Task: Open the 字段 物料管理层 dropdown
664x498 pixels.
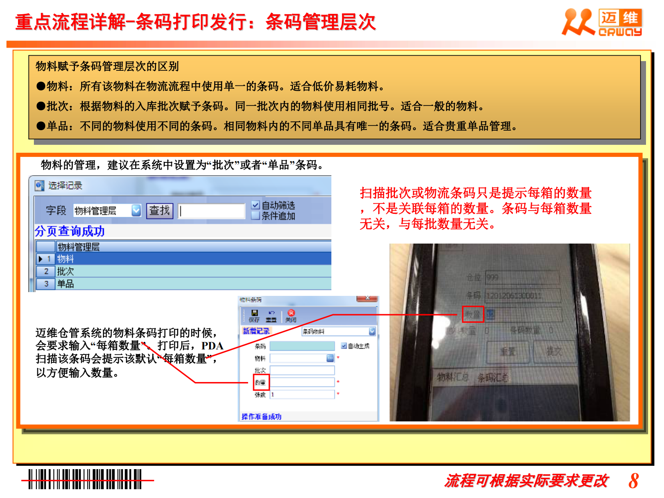Action: pyautogui.click(x=136, y=210)
